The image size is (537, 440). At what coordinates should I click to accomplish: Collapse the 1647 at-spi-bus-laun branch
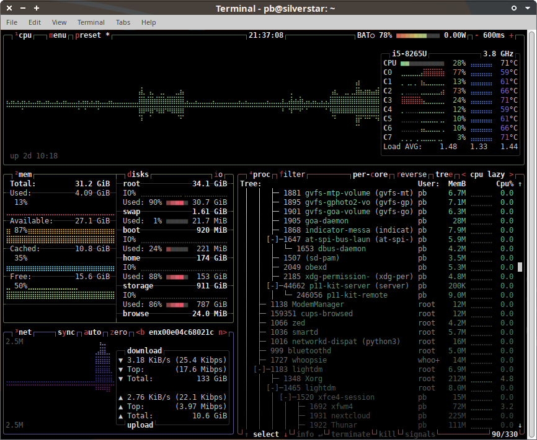(274, 239)
